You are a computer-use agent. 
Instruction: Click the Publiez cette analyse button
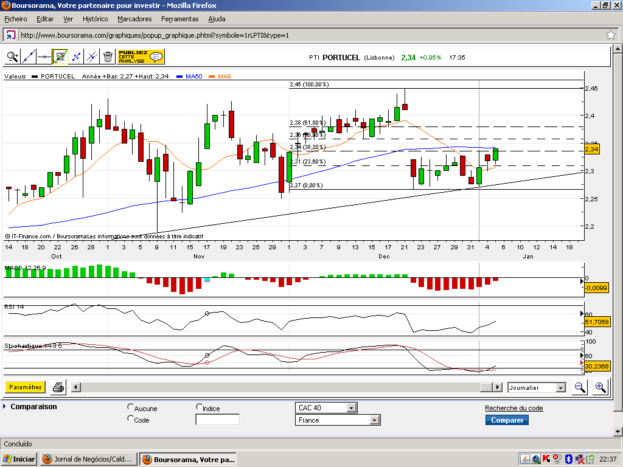141,57
